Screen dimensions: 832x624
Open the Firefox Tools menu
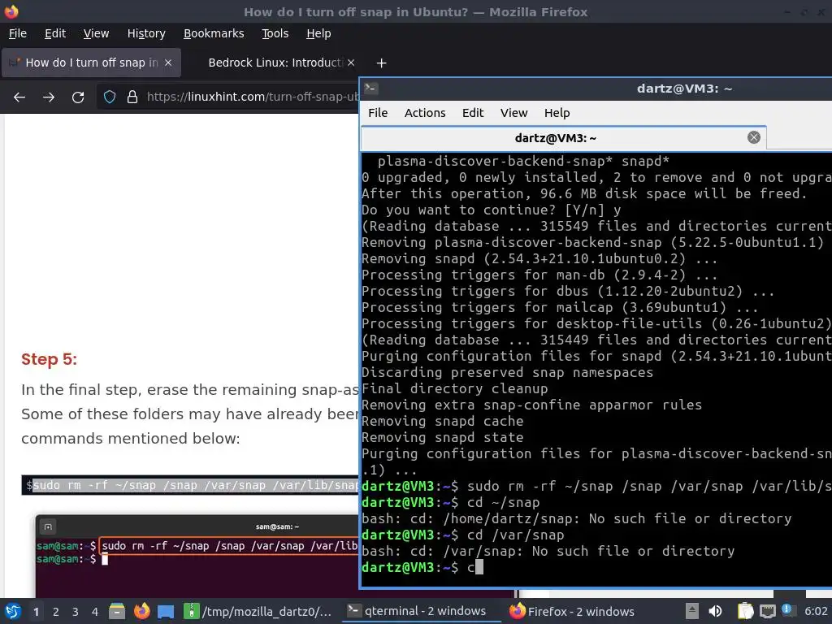[x=275, y=33]
